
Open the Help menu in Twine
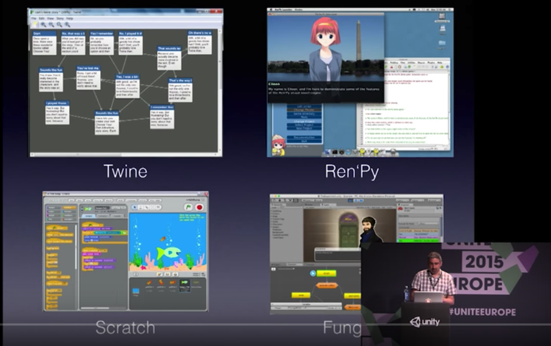click(x=70, y=18)
